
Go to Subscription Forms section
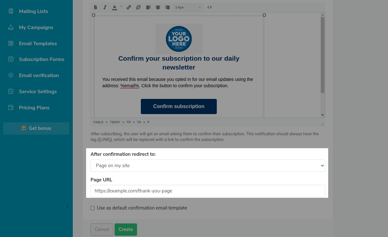point(41,59)
